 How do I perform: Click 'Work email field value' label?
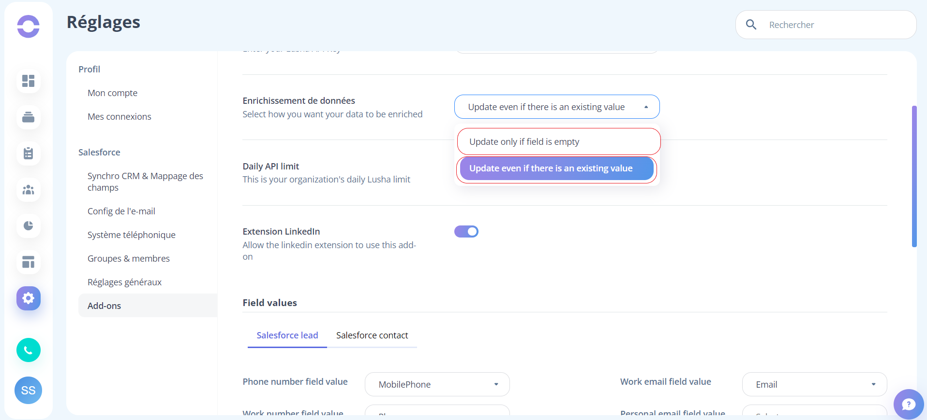(x=666, y=381)
